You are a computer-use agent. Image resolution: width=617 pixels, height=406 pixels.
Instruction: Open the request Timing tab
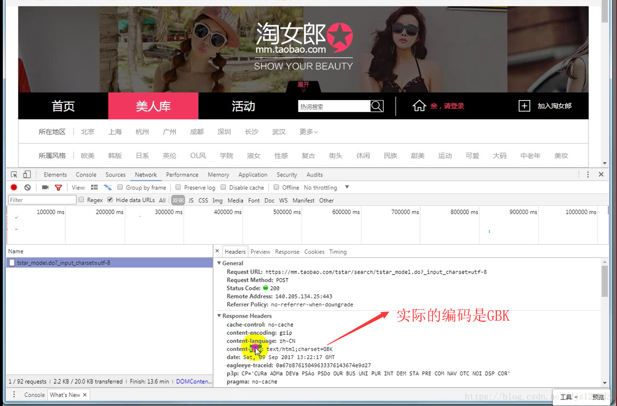point(338,252)
